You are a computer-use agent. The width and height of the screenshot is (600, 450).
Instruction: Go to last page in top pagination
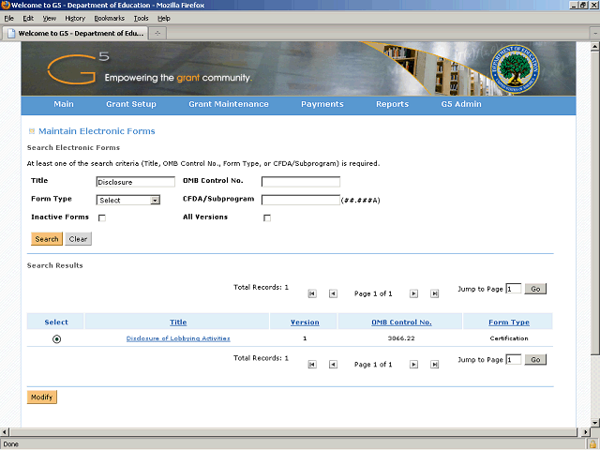pos(434,293)
